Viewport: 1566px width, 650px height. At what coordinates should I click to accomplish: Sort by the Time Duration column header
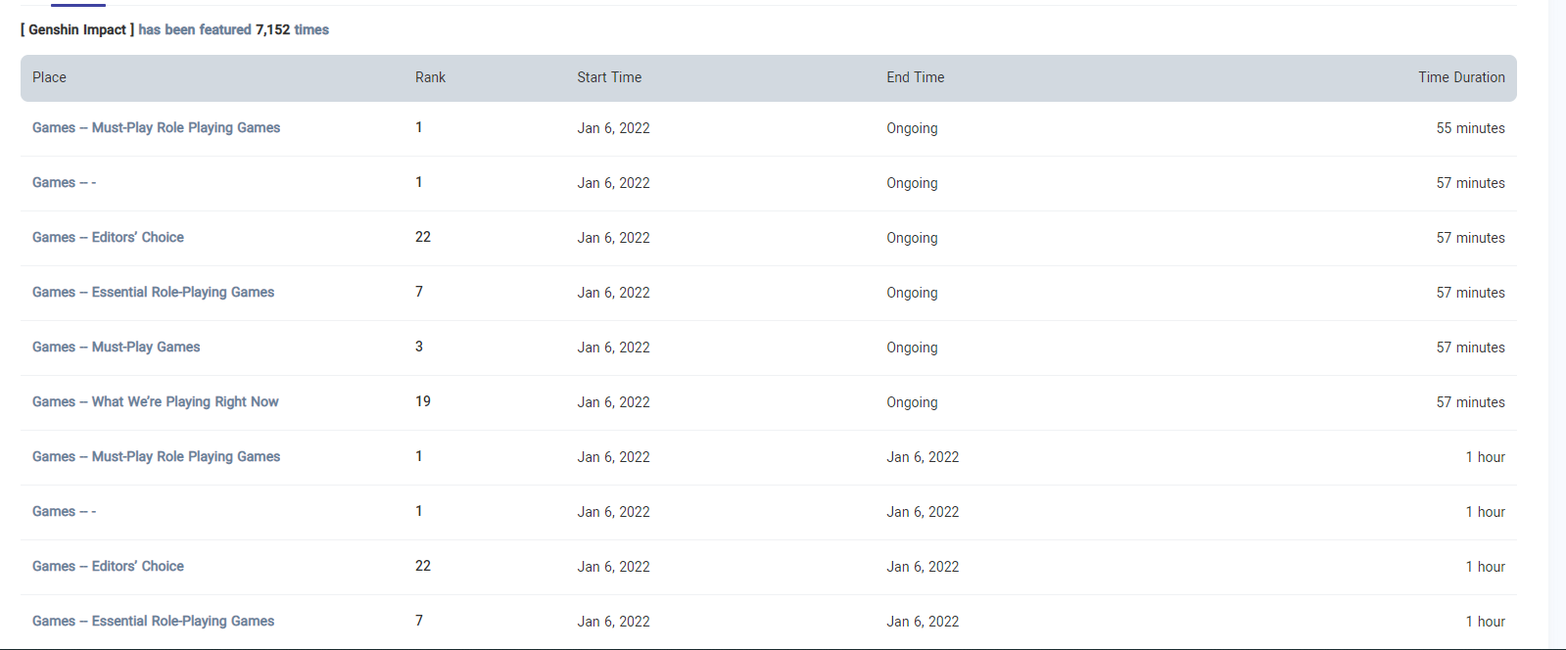tap(1460, 77)
